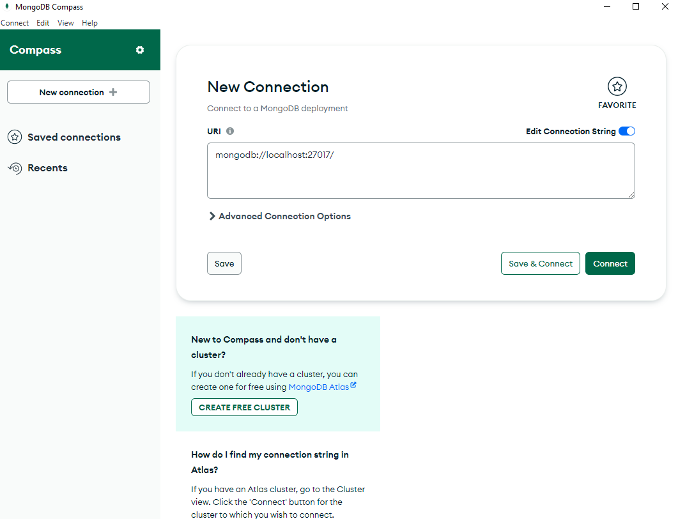This screenshot has height=519, width=678.
Task: Open the Edit menu
Action: coord(43,23)
